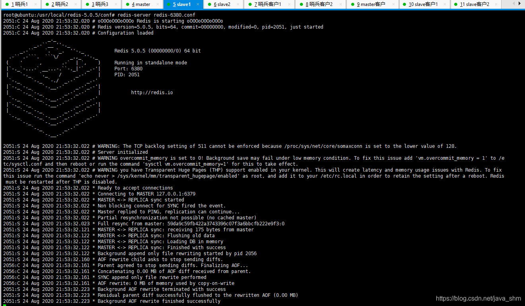The width and height of the screenshot is (525, 306).
Task: Click 'Concatenating 0.00 MB of AOF diff' line
Action: click(127, 271)
